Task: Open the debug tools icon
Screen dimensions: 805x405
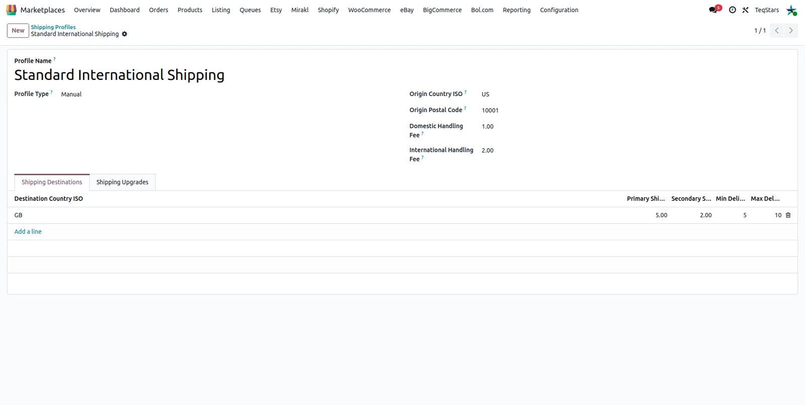Action: pos(746,10)
